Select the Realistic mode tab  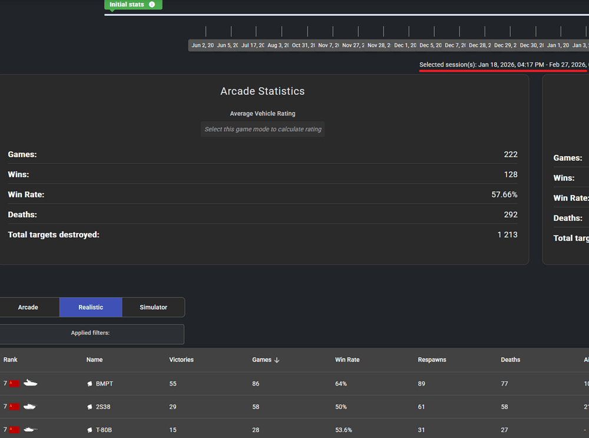91,307
